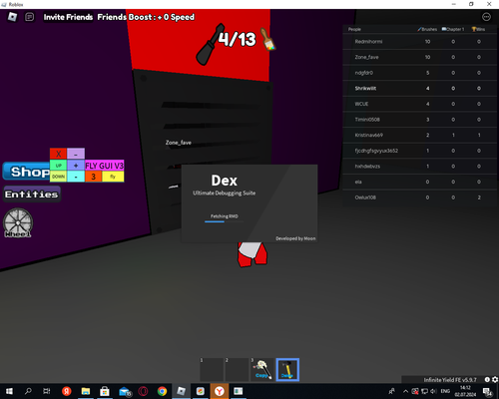Select player Shrikwilit in leaderboard
499x399 pixels.
[420, 89]
